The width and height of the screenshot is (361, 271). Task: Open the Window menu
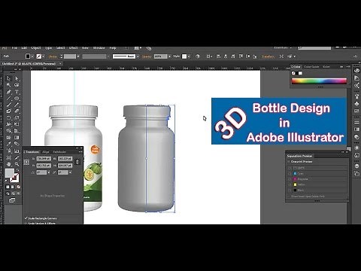pyautogui.click(x=99, y=48)
